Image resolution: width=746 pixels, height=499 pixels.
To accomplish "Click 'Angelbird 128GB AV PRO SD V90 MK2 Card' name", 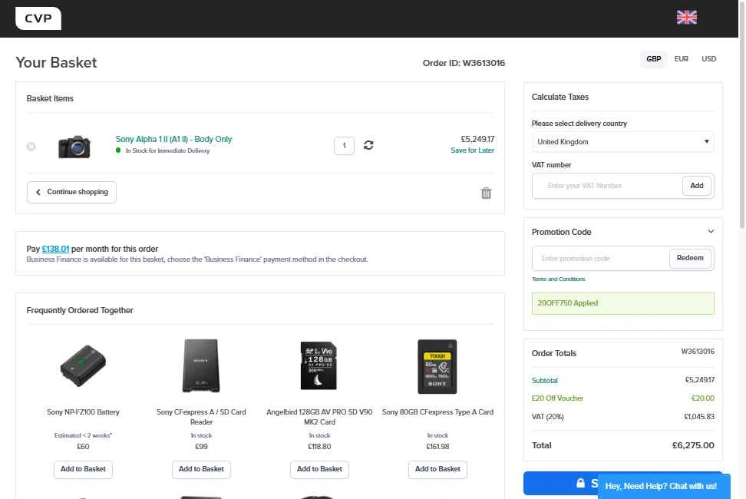I will coord(319,417).
